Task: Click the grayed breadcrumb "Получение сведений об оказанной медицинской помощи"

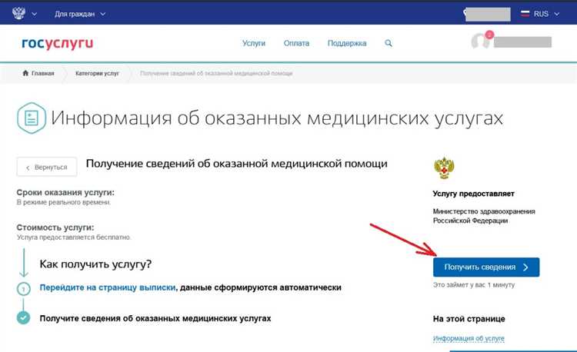Action: (216, 74)
